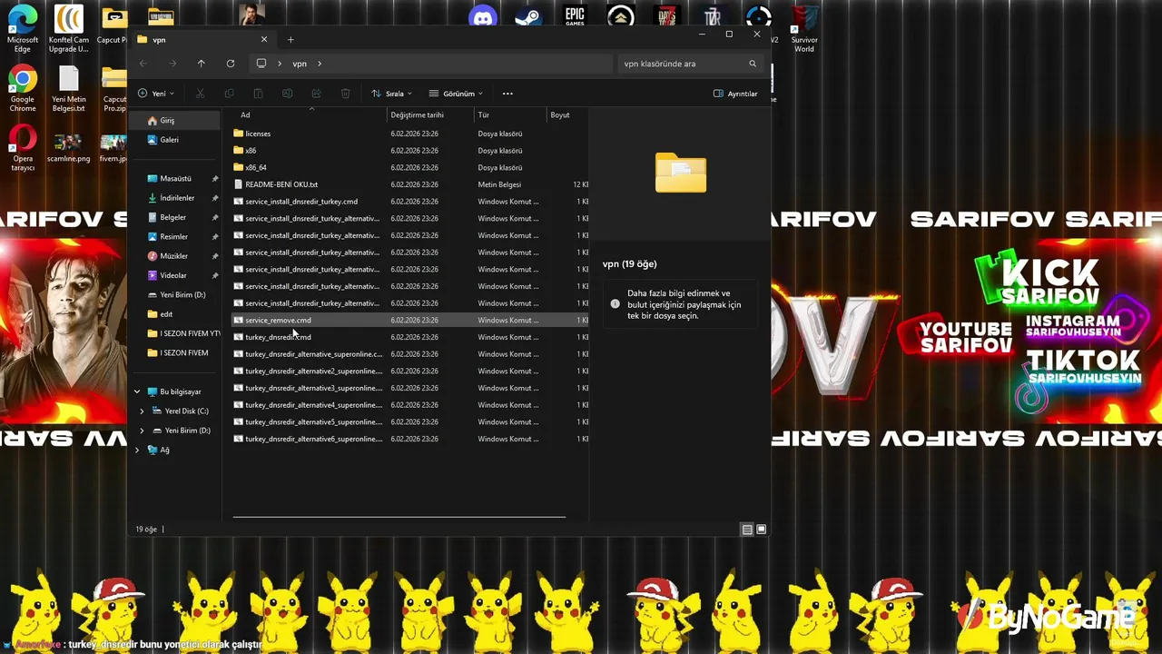Go back with the Explorer back arrow

tap(143, 64)
